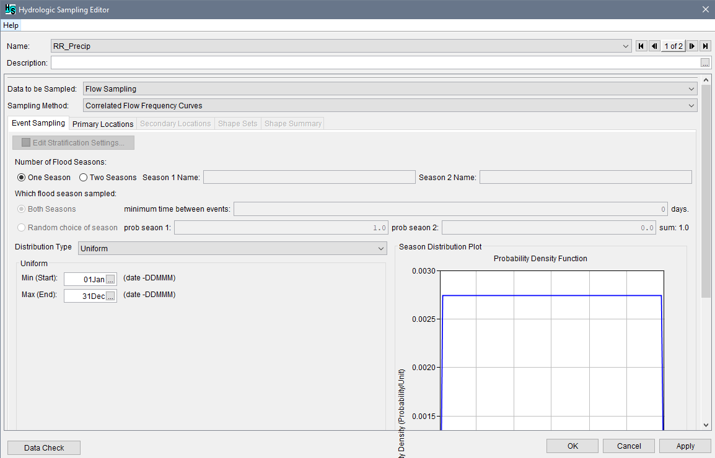Select the Two Seasons radio button
715x458 pixels.
(84, 177)
